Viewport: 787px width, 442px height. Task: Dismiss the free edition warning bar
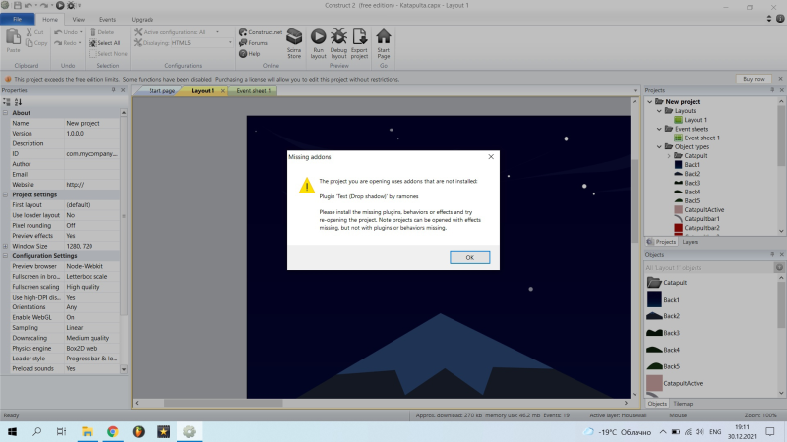(780, 79)
